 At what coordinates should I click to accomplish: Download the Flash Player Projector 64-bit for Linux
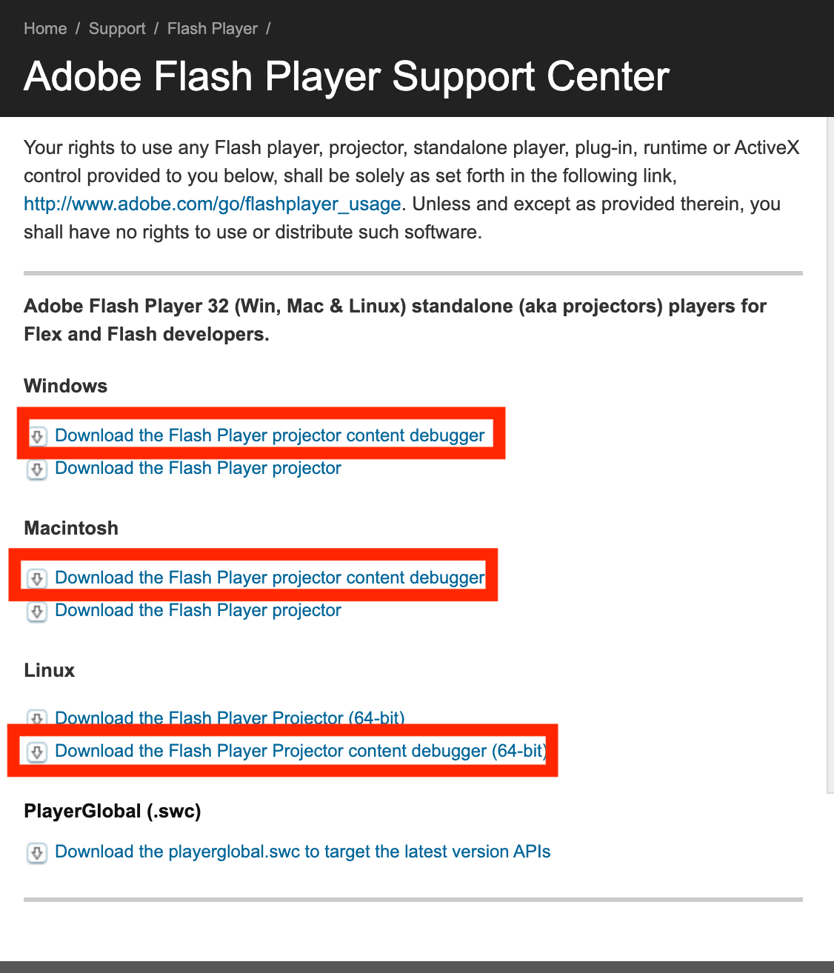(x=230, y=719)
